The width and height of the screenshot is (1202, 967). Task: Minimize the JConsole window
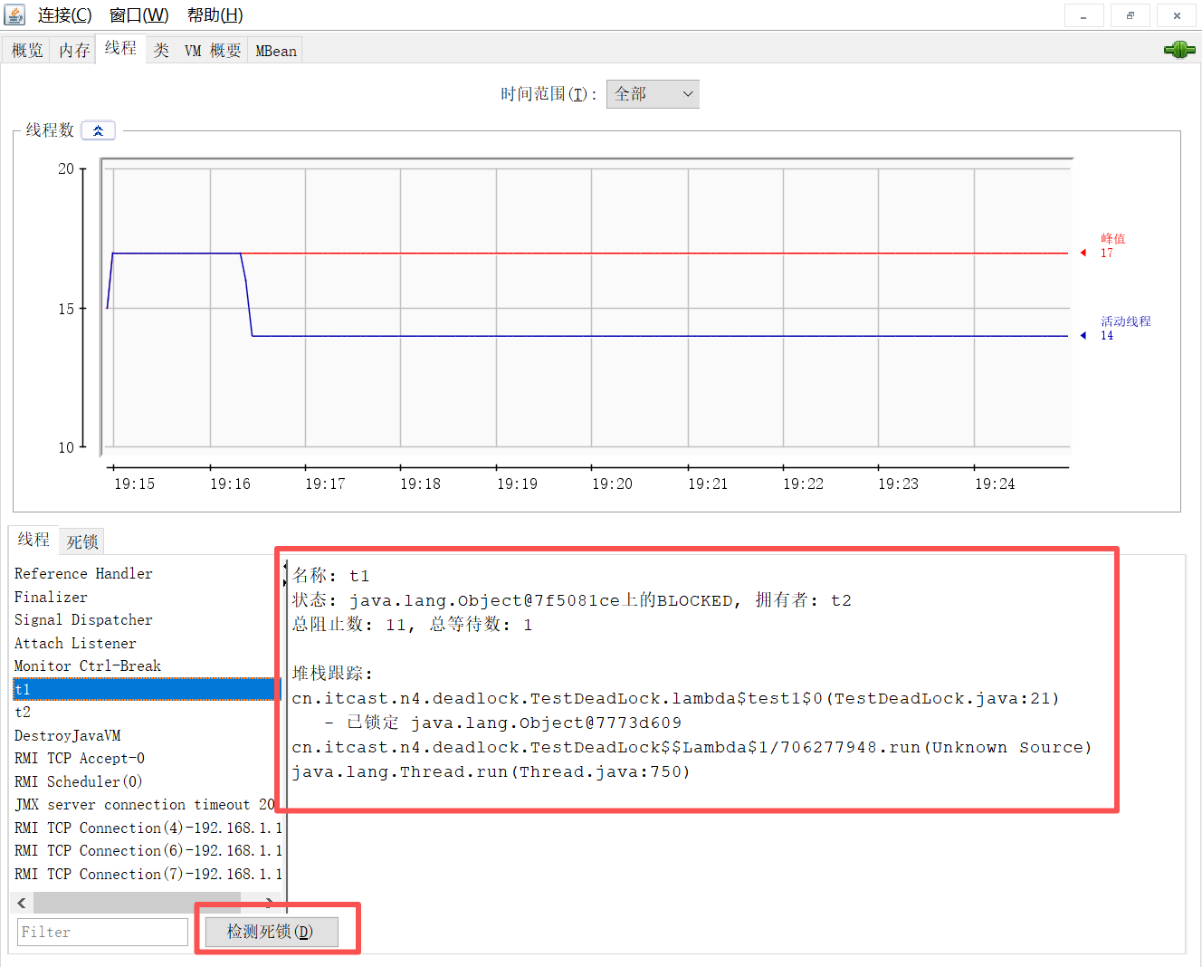1083,15
